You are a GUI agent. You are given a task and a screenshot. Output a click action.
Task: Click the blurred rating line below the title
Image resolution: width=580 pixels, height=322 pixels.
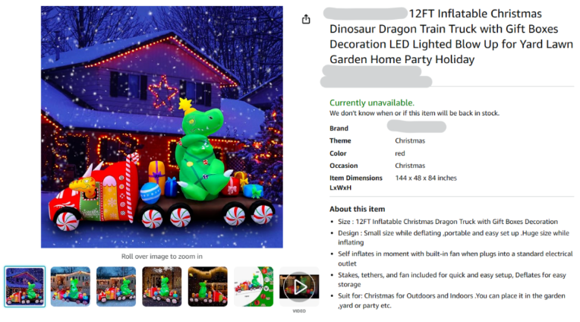pyautogui.click(x=377, y=76)
